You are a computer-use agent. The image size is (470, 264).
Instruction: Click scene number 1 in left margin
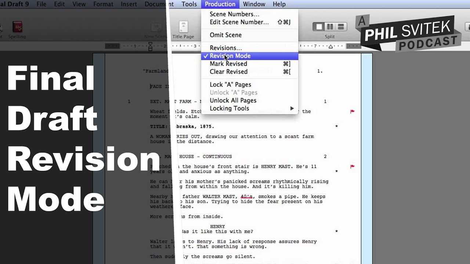click(129, 102)
